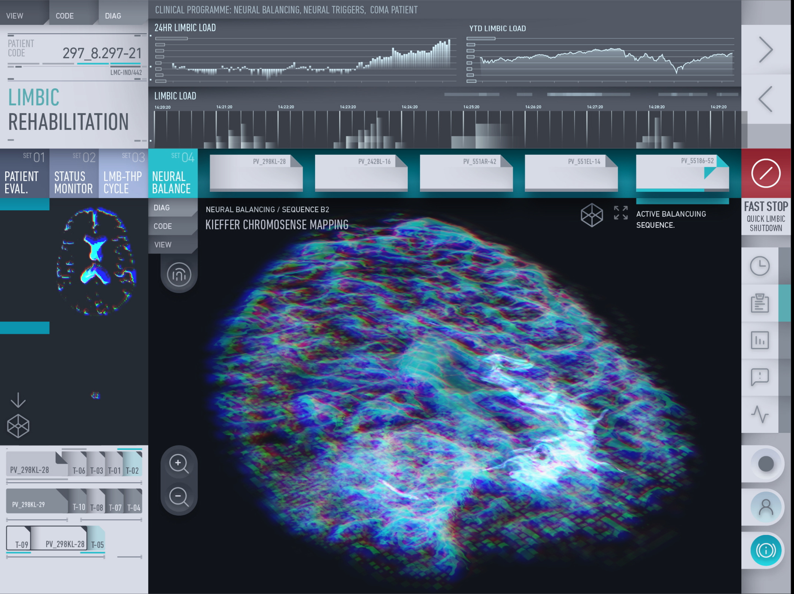This screenshot has height=594, width=794.
Task: Click the teal bar above brain scan
Action: (x=25, y=204)
